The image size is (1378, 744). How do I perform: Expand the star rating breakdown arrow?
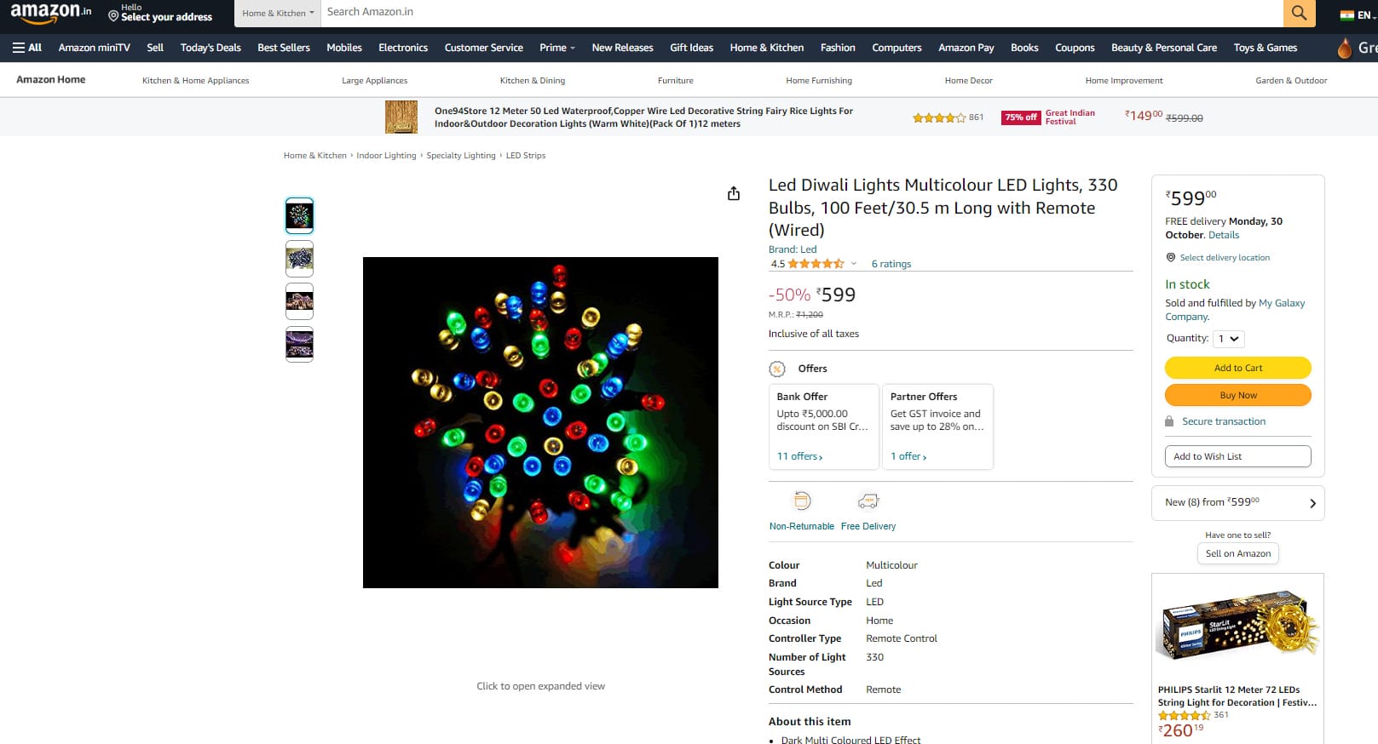(x=853, y=264)
